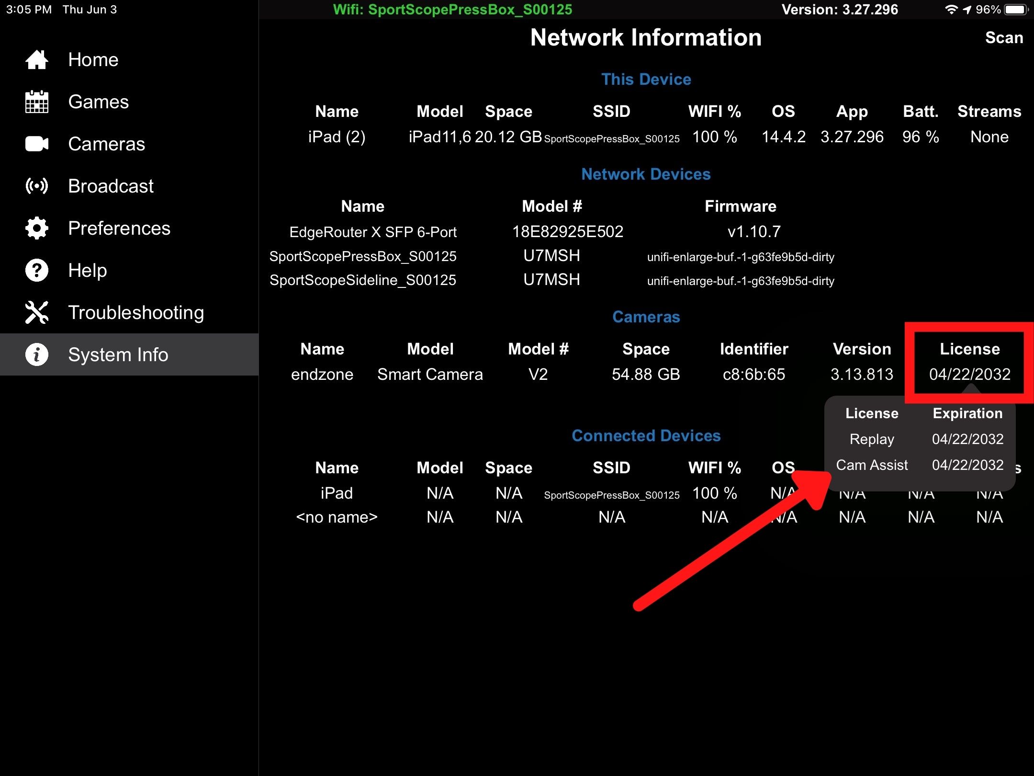Screen dimensions: 1034x776
Task: Open Preferences using the gear icon
Action: click(x=37, y=228)
